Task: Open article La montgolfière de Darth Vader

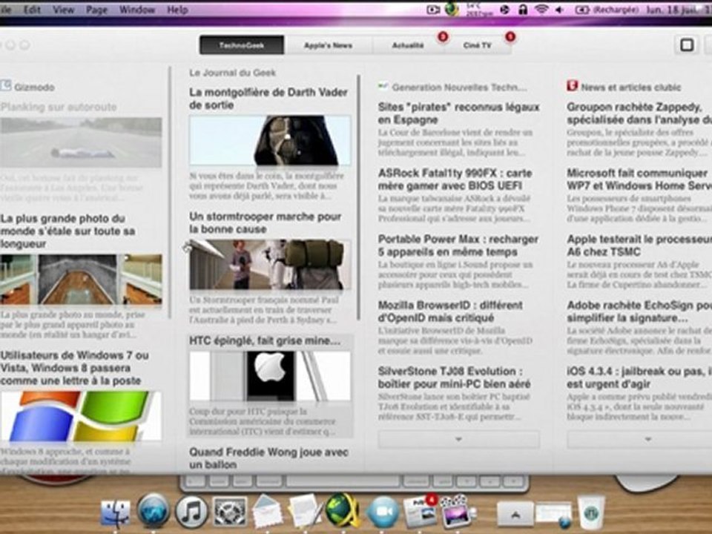Action: pos(268,99)
